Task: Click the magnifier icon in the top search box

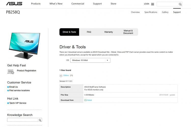Action: pos(180,4)
